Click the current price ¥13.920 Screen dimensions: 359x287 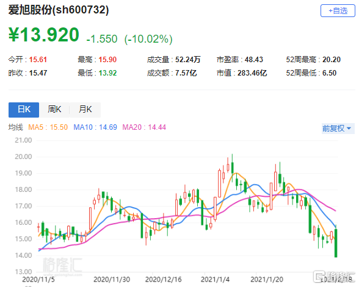tap(44, 35)
